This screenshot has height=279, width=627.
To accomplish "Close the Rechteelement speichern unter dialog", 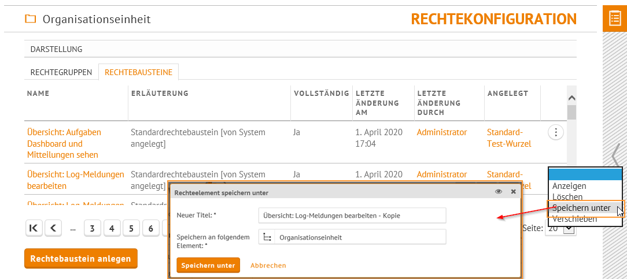I will point(514,192).
